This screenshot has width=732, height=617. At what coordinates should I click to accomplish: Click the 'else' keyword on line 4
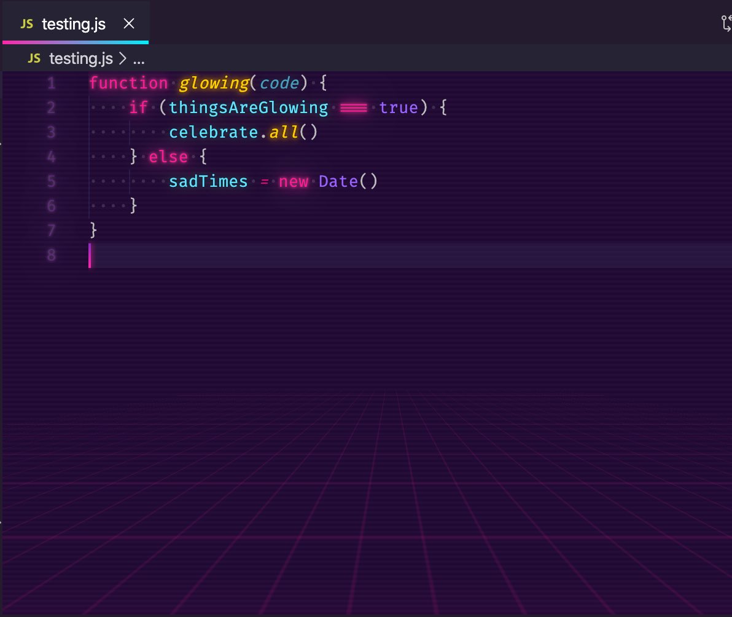point(168,157)
